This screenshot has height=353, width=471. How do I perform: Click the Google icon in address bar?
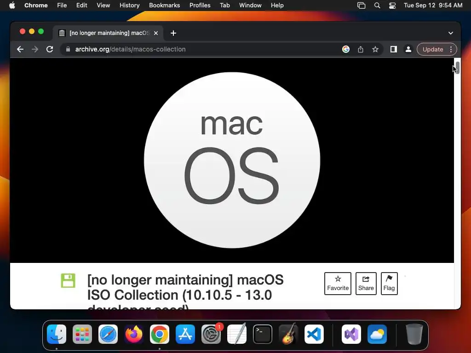pyautogui.click(x=346, y=49)
